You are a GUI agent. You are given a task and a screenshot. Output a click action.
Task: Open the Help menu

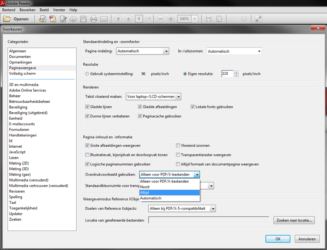click(73, 10)
